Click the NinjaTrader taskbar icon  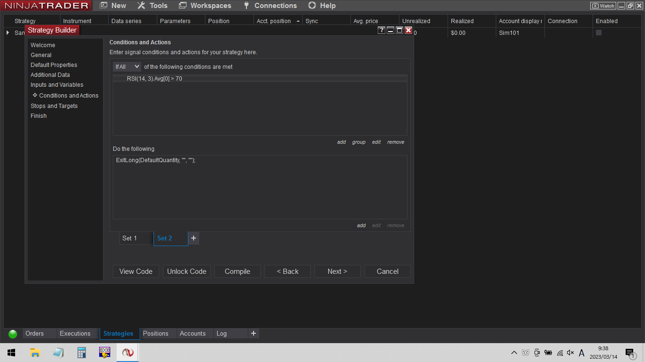(128, 353)
